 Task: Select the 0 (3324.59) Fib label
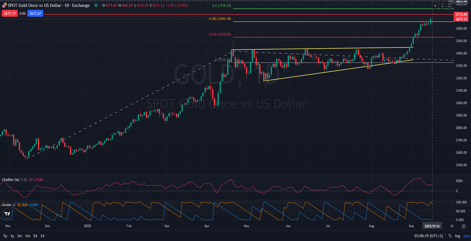(223, 60)
